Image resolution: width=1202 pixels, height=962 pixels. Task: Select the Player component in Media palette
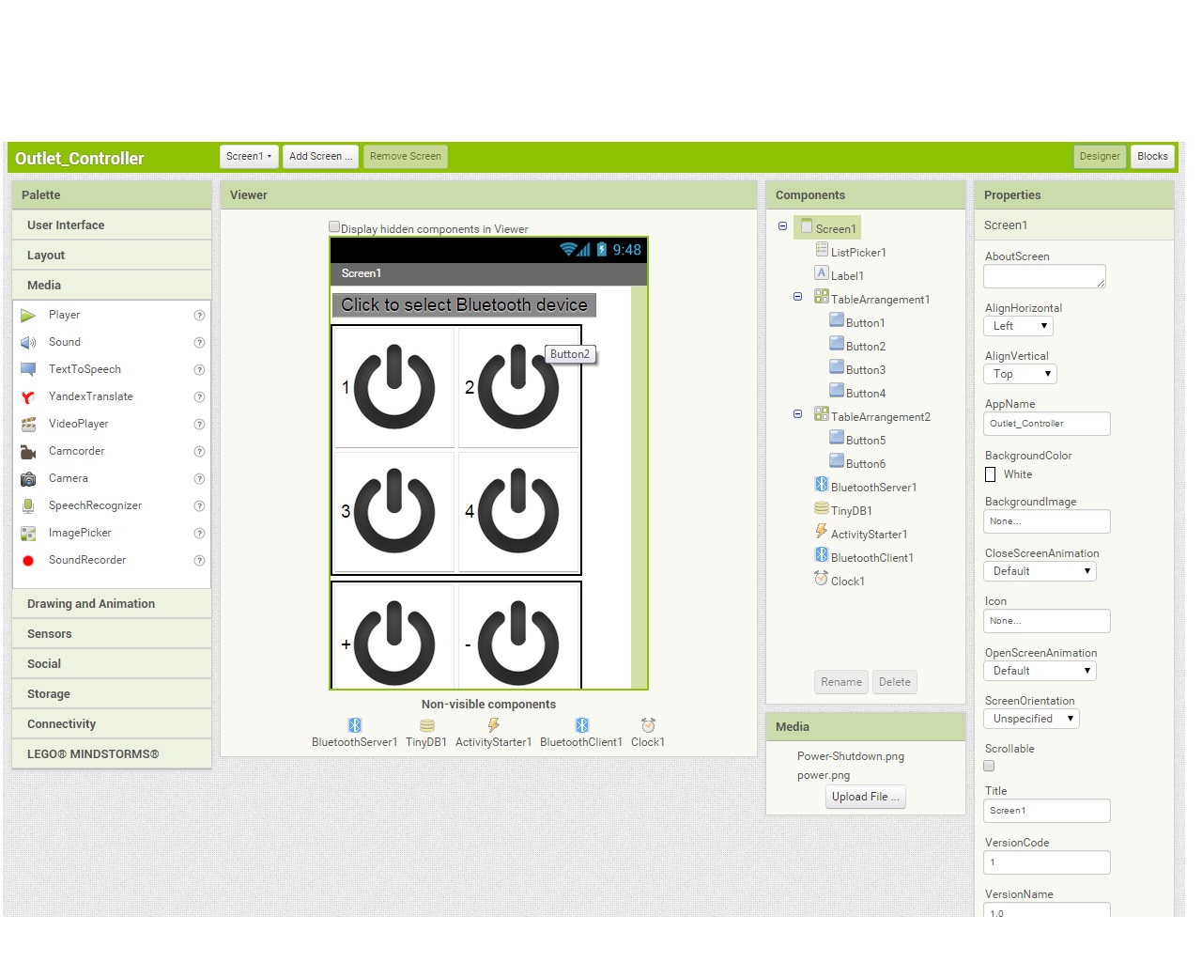pyautogui.click(x=64, y=315)
